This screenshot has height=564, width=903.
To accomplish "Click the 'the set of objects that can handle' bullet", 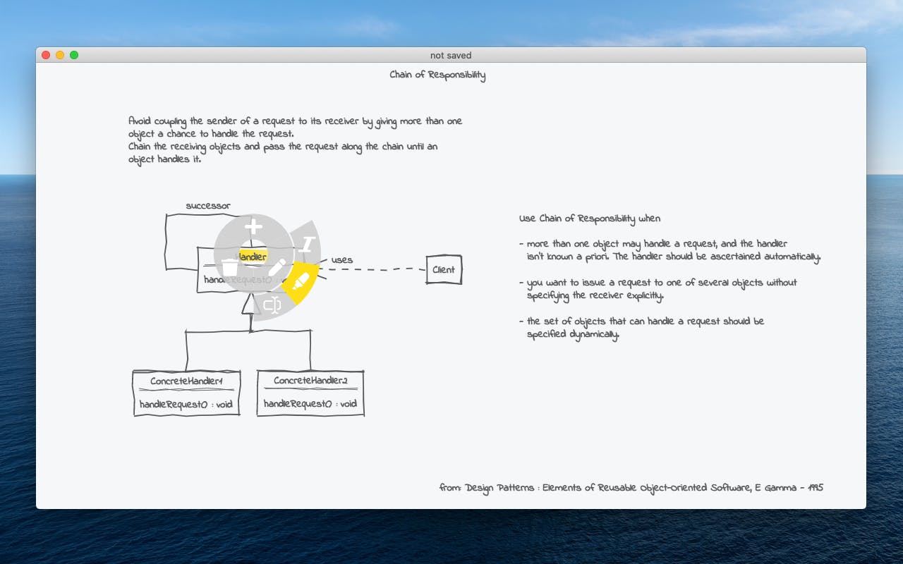I will coord(641,328).
